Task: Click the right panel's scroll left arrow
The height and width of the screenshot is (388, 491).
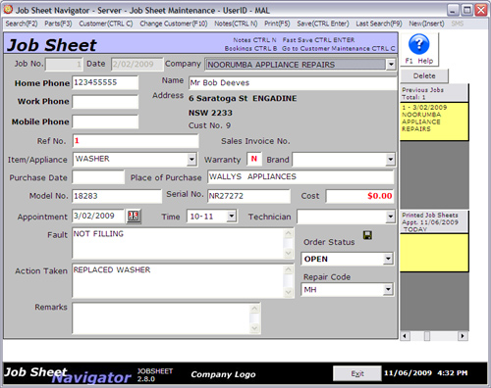Action: tap(406, 336)
